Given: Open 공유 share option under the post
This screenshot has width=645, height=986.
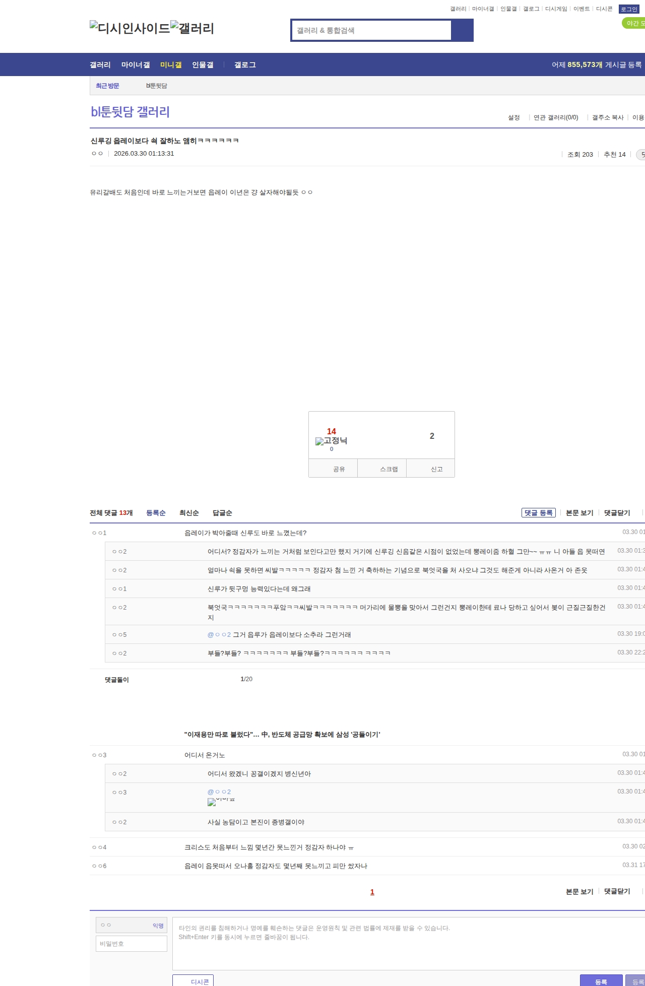Looking at the screenshot, I should 339,469.
